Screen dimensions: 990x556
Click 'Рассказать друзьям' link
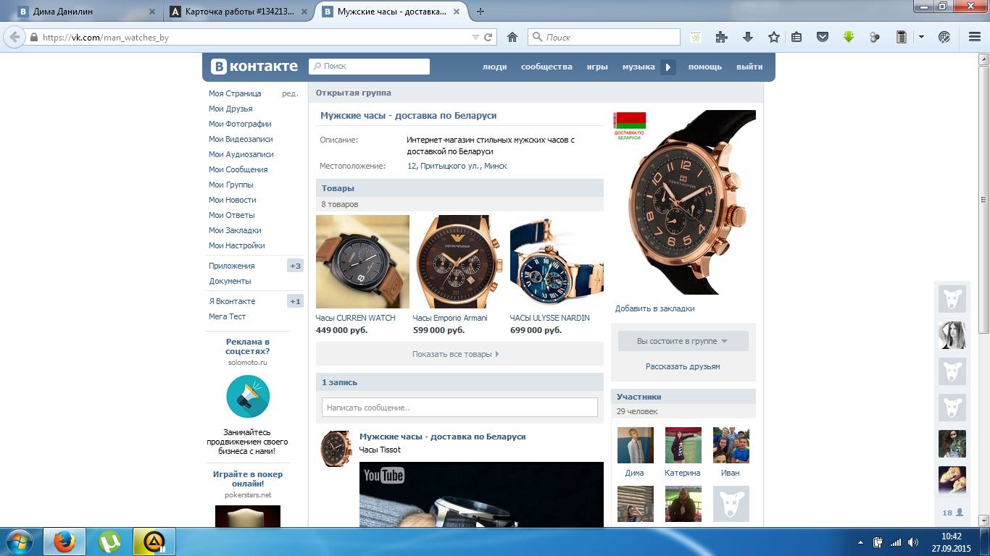[x=683, y=366]
